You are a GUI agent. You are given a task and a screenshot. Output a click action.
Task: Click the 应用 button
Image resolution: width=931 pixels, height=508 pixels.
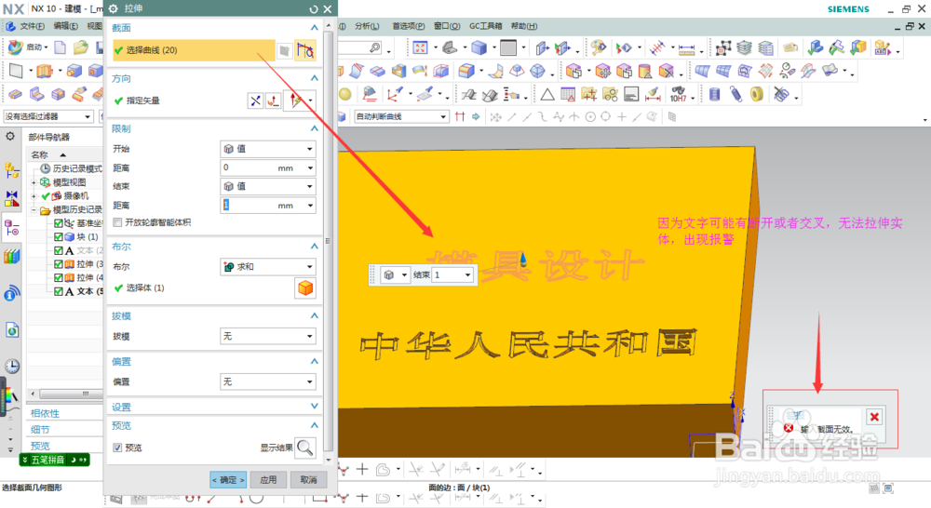tap(268, 479)
